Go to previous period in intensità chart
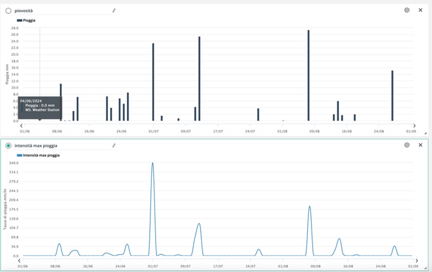 pos(19,260)
